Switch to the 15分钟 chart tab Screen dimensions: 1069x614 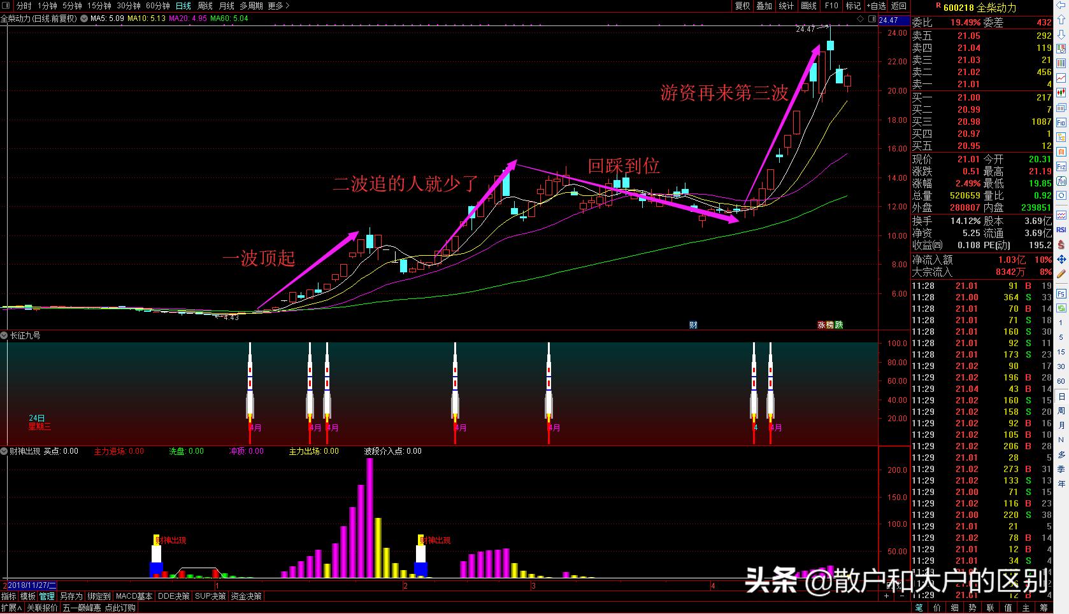99,6
